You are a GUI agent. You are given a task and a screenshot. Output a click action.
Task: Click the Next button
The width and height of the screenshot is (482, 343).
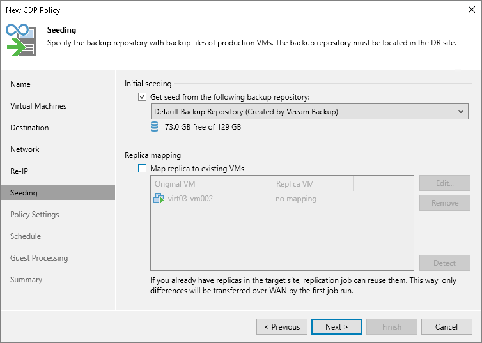tap(337, 327)
